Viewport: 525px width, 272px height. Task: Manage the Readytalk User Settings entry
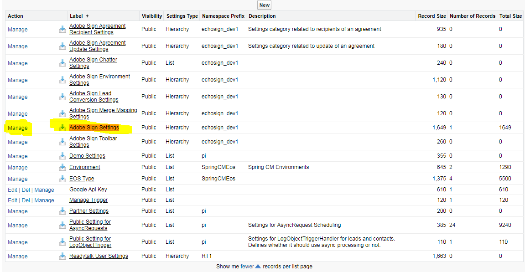click(18, 256)
